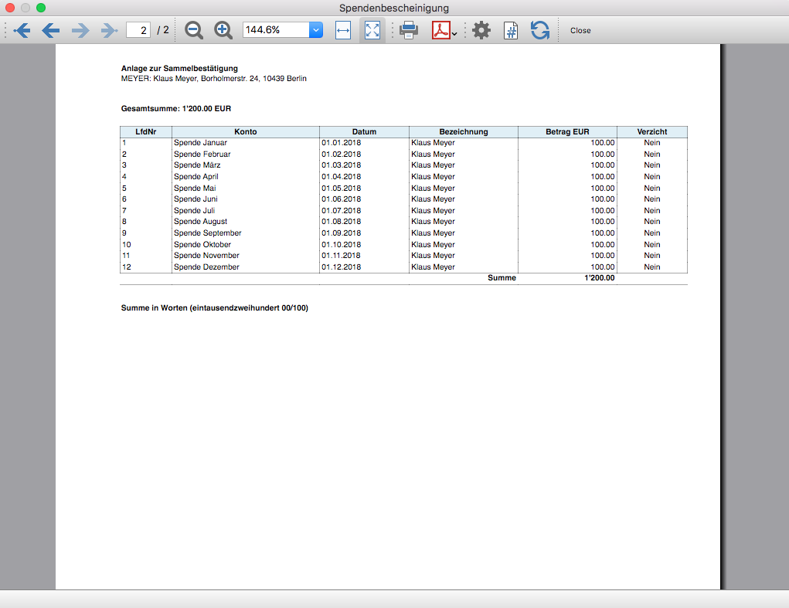Print the donation receipt
The height and width of the screenshot is (608, 789).
[x=409, y=30]
